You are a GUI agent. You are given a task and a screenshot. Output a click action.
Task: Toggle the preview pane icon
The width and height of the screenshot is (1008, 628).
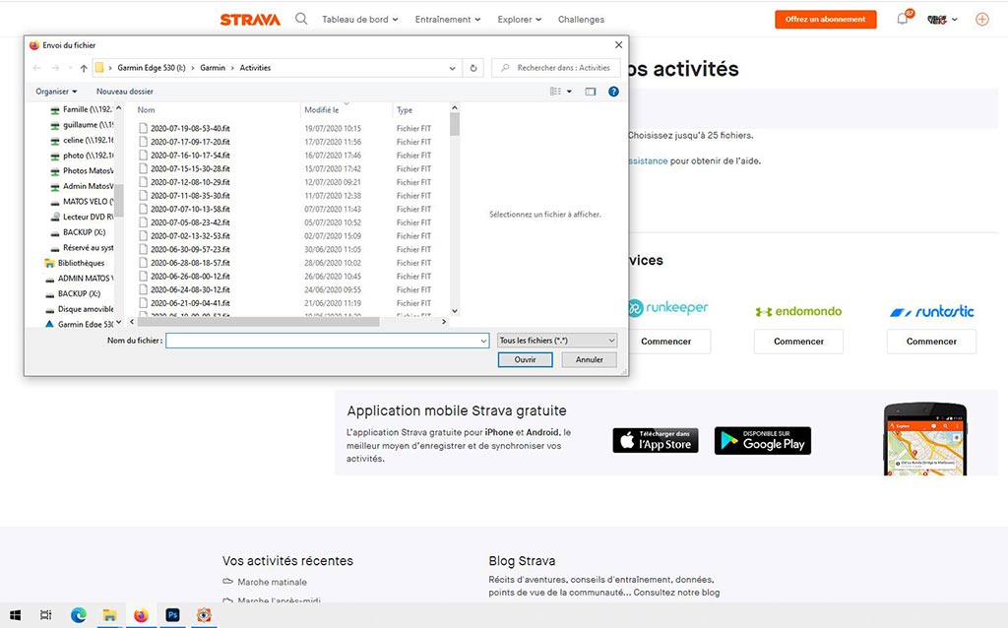[591, 92]
